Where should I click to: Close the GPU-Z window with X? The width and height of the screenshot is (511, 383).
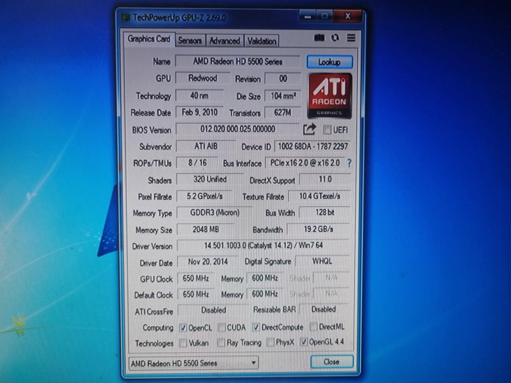tap(347, 16)
